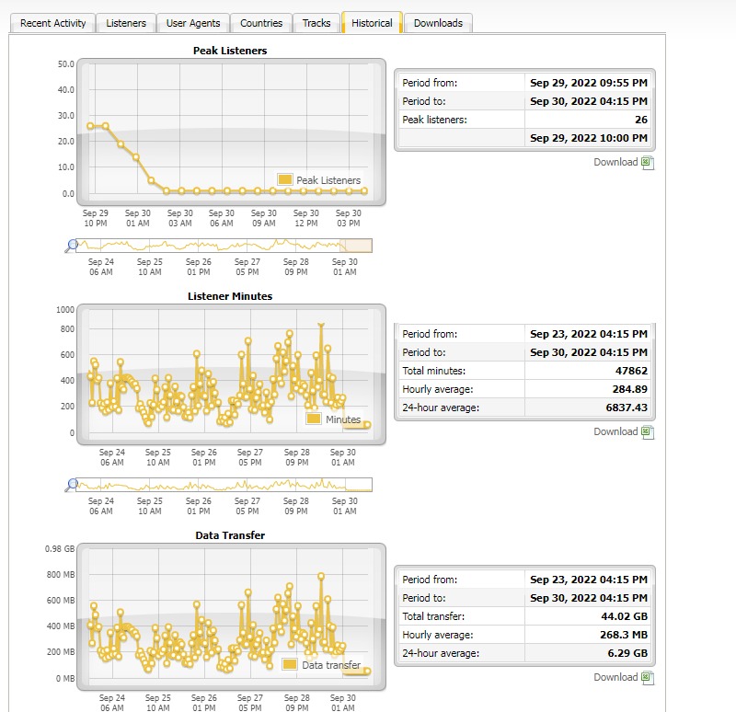Click the Excel icon beside Listener Minutes Download

[x=648, y=432]
